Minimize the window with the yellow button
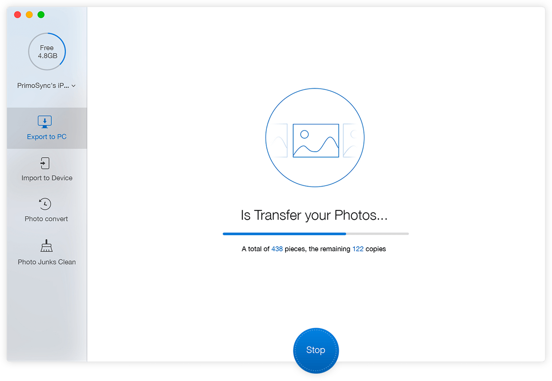This screenshot has width=552, height=381. point(29,15)
